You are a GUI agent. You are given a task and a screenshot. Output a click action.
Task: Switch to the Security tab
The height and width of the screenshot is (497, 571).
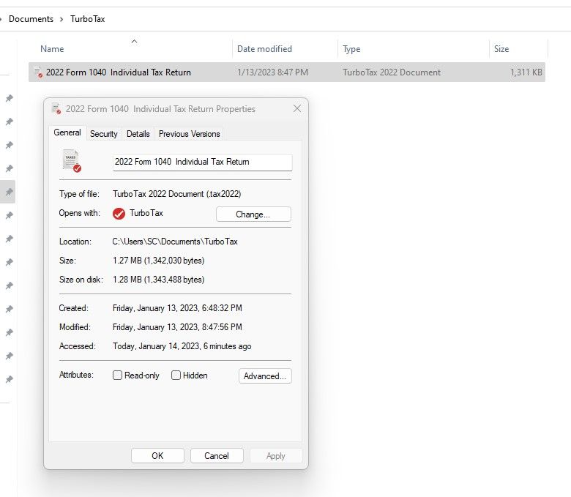click(x=103, y=134)
